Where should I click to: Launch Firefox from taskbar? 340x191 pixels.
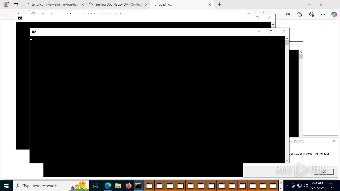point(128,186)
